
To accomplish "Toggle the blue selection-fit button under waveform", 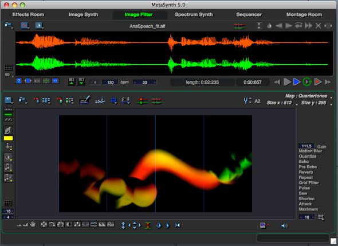I will coord(28,81).
